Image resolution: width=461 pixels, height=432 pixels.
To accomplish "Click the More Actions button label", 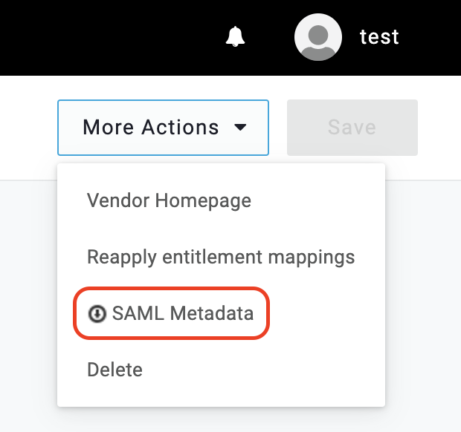I will 151,128.
